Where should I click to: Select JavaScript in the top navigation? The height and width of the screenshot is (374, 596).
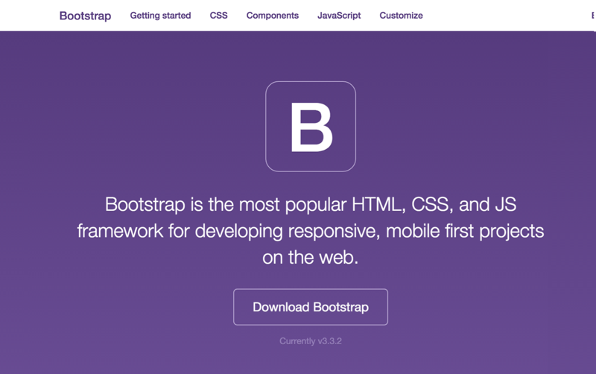pos(339,16)
